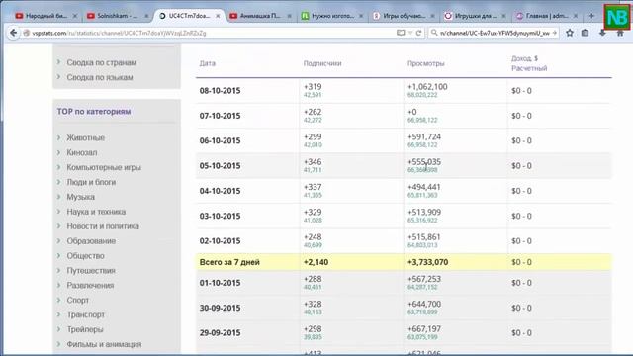Open the Транспорт category
The image size is (633, 356).
[x=86, y=314]
